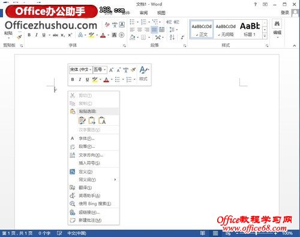Click the bullet list icon in the ribbon
The height and width of the screenshot is (237, 300).
click(132, 22)
